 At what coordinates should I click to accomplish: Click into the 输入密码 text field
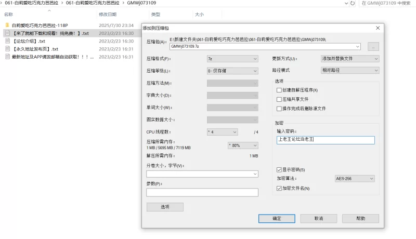click(326, 140)
